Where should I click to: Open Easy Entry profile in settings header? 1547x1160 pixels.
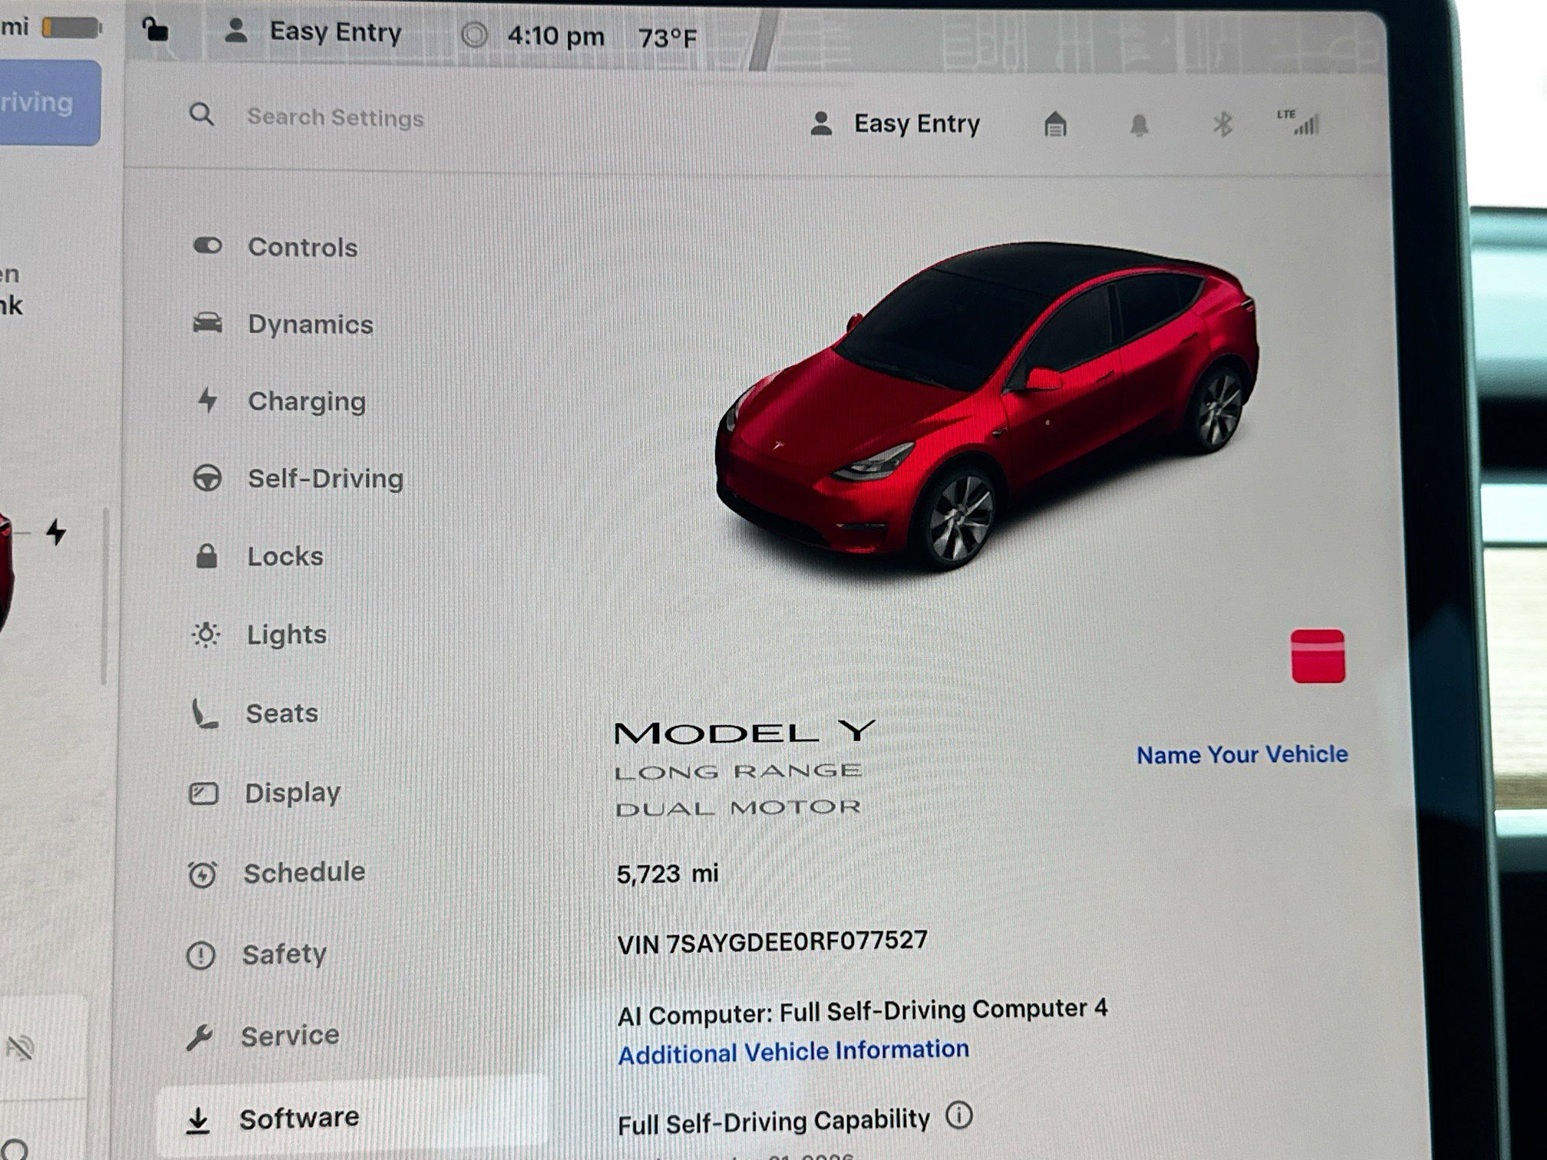(896, 124)
